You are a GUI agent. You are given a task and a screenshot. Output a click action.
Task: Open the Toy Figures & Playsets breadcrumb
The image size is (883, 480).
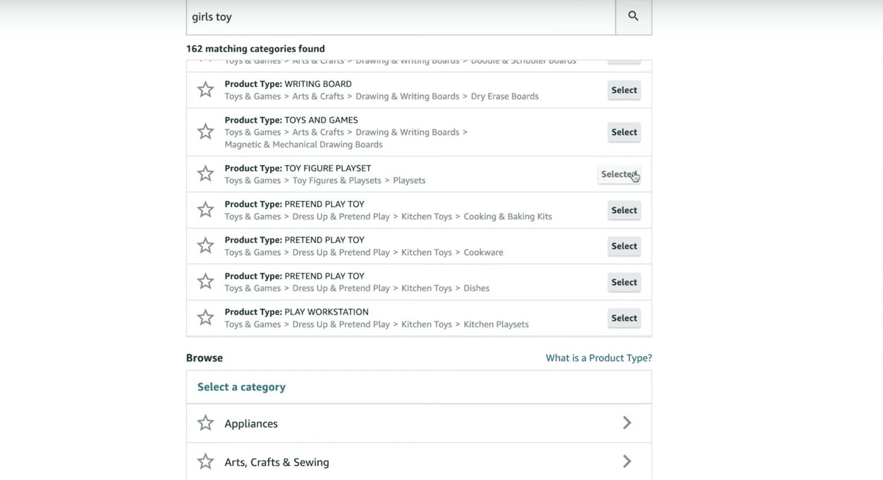pos(337,180)
